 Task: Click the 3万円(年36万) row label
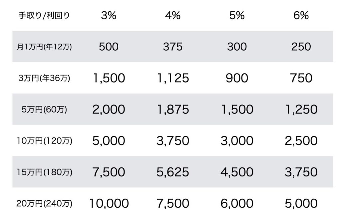pos(44,78)
